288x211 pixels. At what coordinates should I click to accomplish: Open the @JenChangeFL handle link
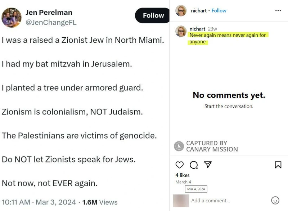[x=51, y=23]
